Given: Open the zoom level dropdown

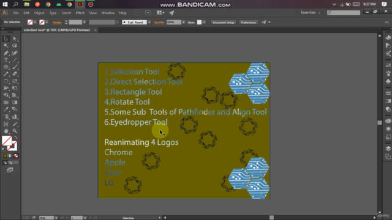Looking at the screenshot, I should [56, 218].
